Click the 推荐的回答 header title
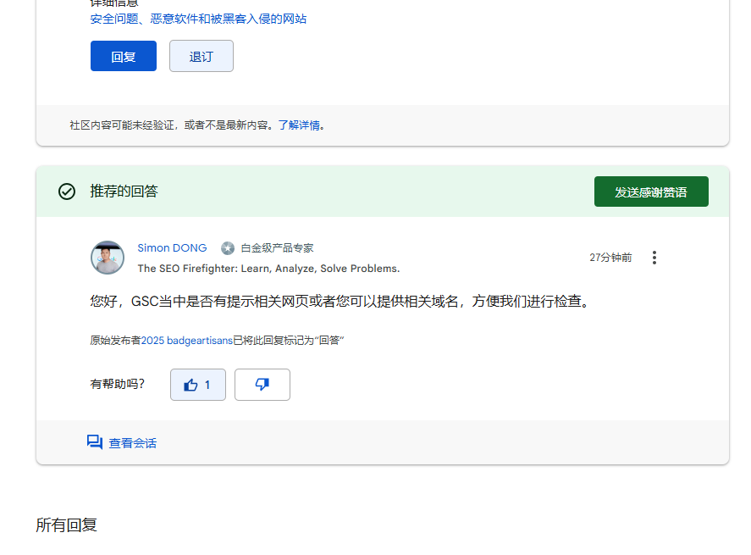Screen dimensions: 751x555 [x=124, y=191]
